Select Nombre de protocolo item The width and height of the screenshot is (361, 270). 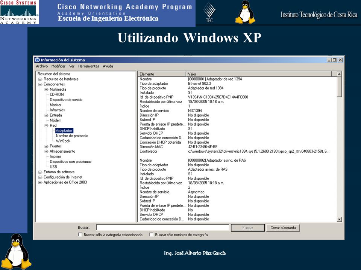tap(72, 136)
